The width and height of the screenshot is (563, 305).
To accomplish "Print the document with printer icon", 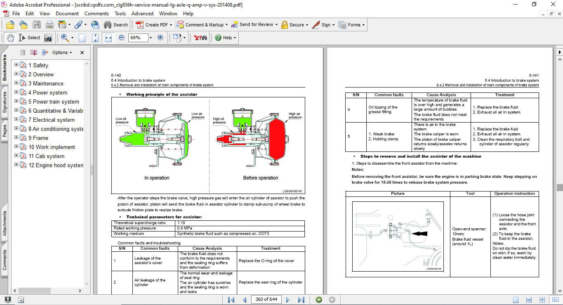I will point(50,25).
